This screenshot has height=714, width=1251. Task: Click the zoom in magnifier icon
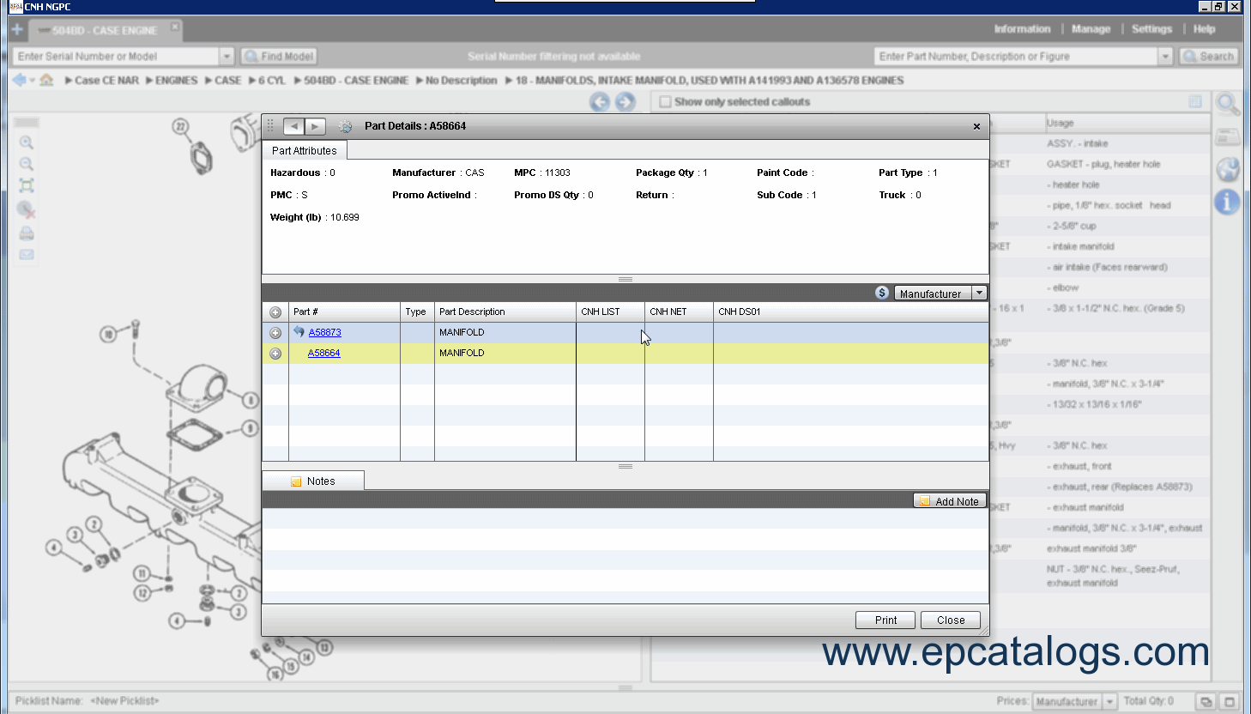pyautogui.click(x=27, y=142)
